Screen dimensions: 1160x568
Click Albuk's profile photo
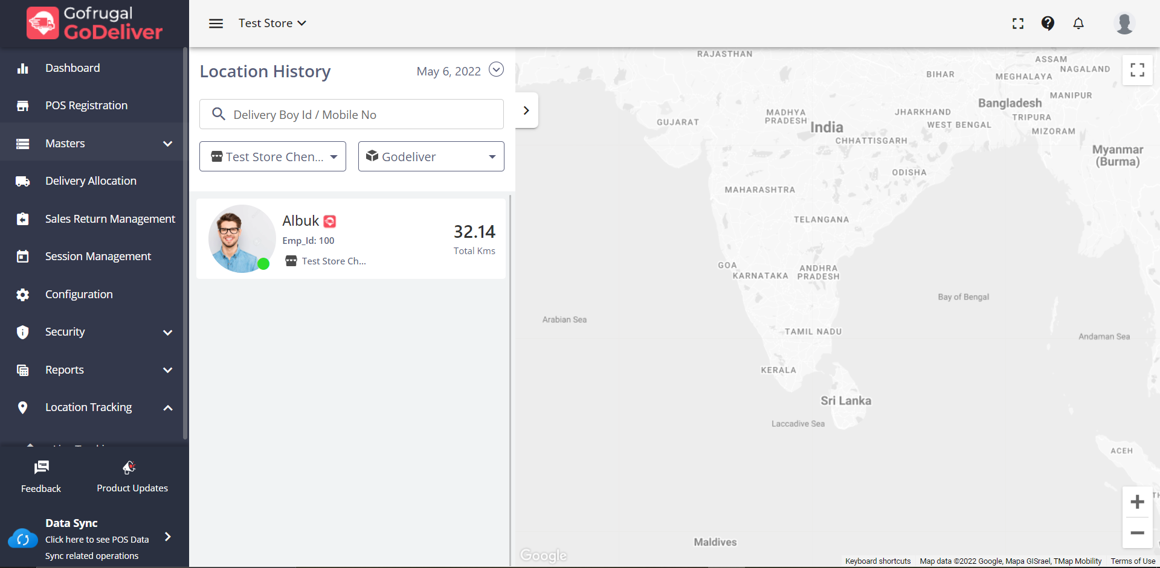(242, 238)
